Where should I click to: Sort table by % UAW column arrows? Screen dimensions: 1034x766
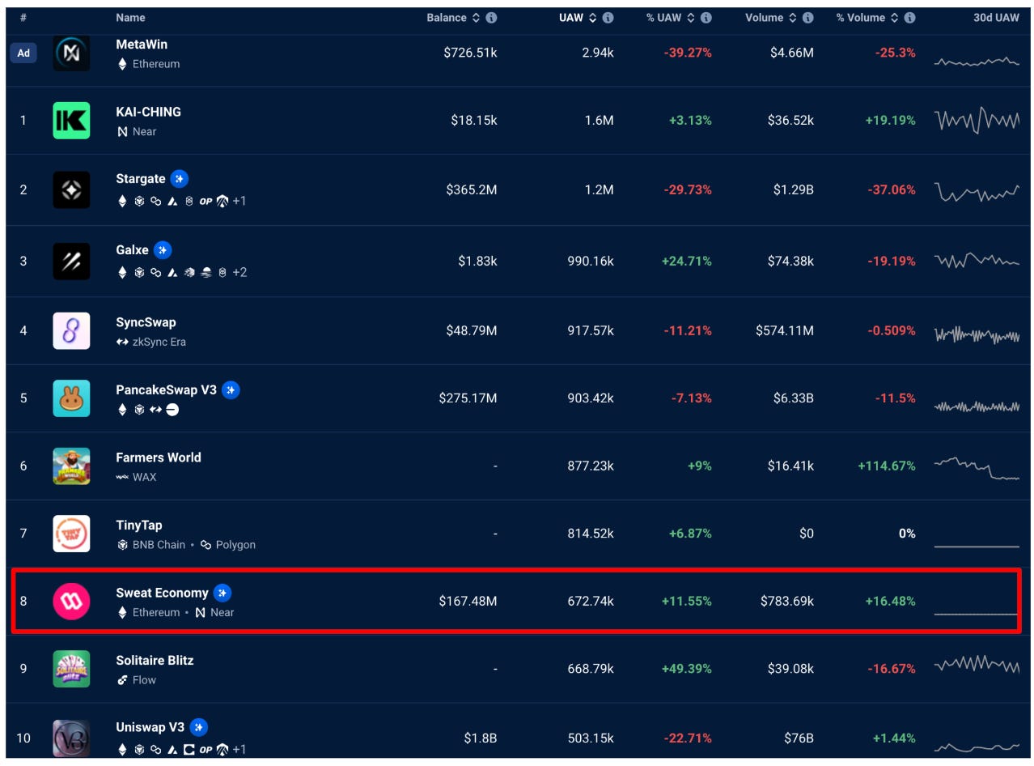[x=690, y=18]
